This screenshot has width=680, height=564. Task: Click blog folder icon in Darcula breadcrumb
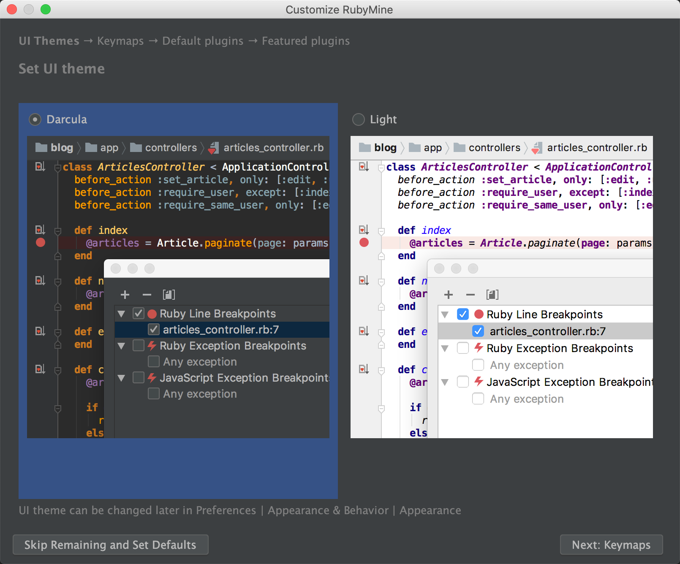[x=41, y=147]
